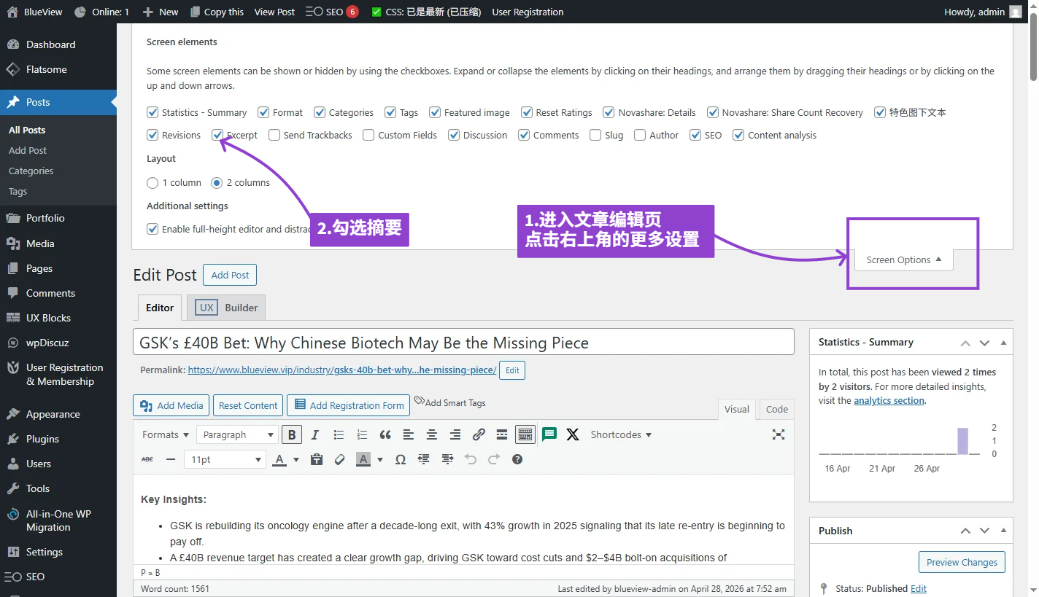Click the insert link chain icon

[479, 434]
